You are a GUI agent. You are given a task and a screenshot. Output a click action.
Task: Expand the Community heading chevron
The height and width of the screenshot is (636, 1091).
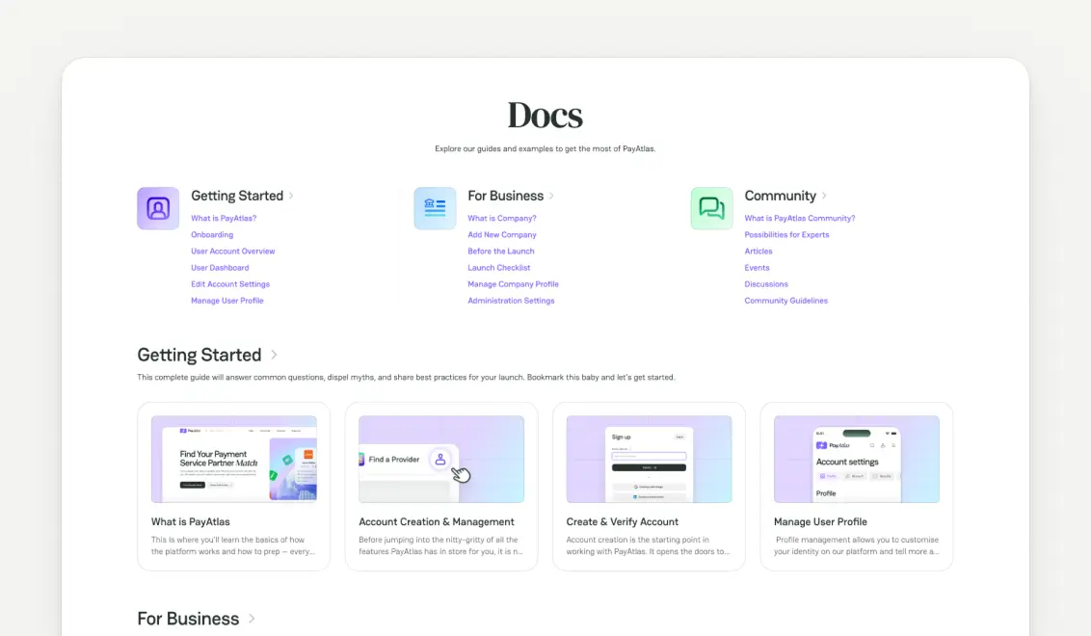pos(825,196)
